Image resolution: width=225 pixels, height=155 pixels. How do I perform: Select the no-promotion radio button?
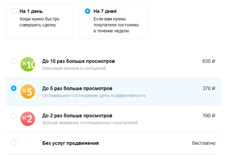point(14,143)
